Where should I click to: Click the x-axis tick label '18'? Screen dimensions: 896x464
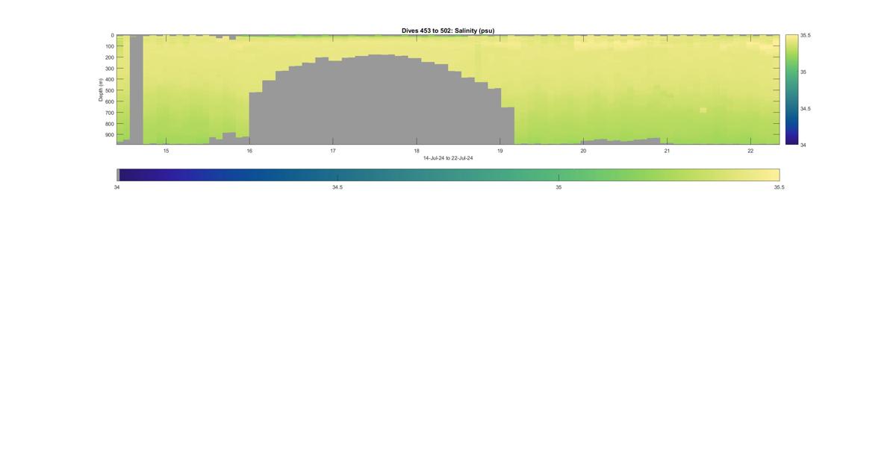417,151
